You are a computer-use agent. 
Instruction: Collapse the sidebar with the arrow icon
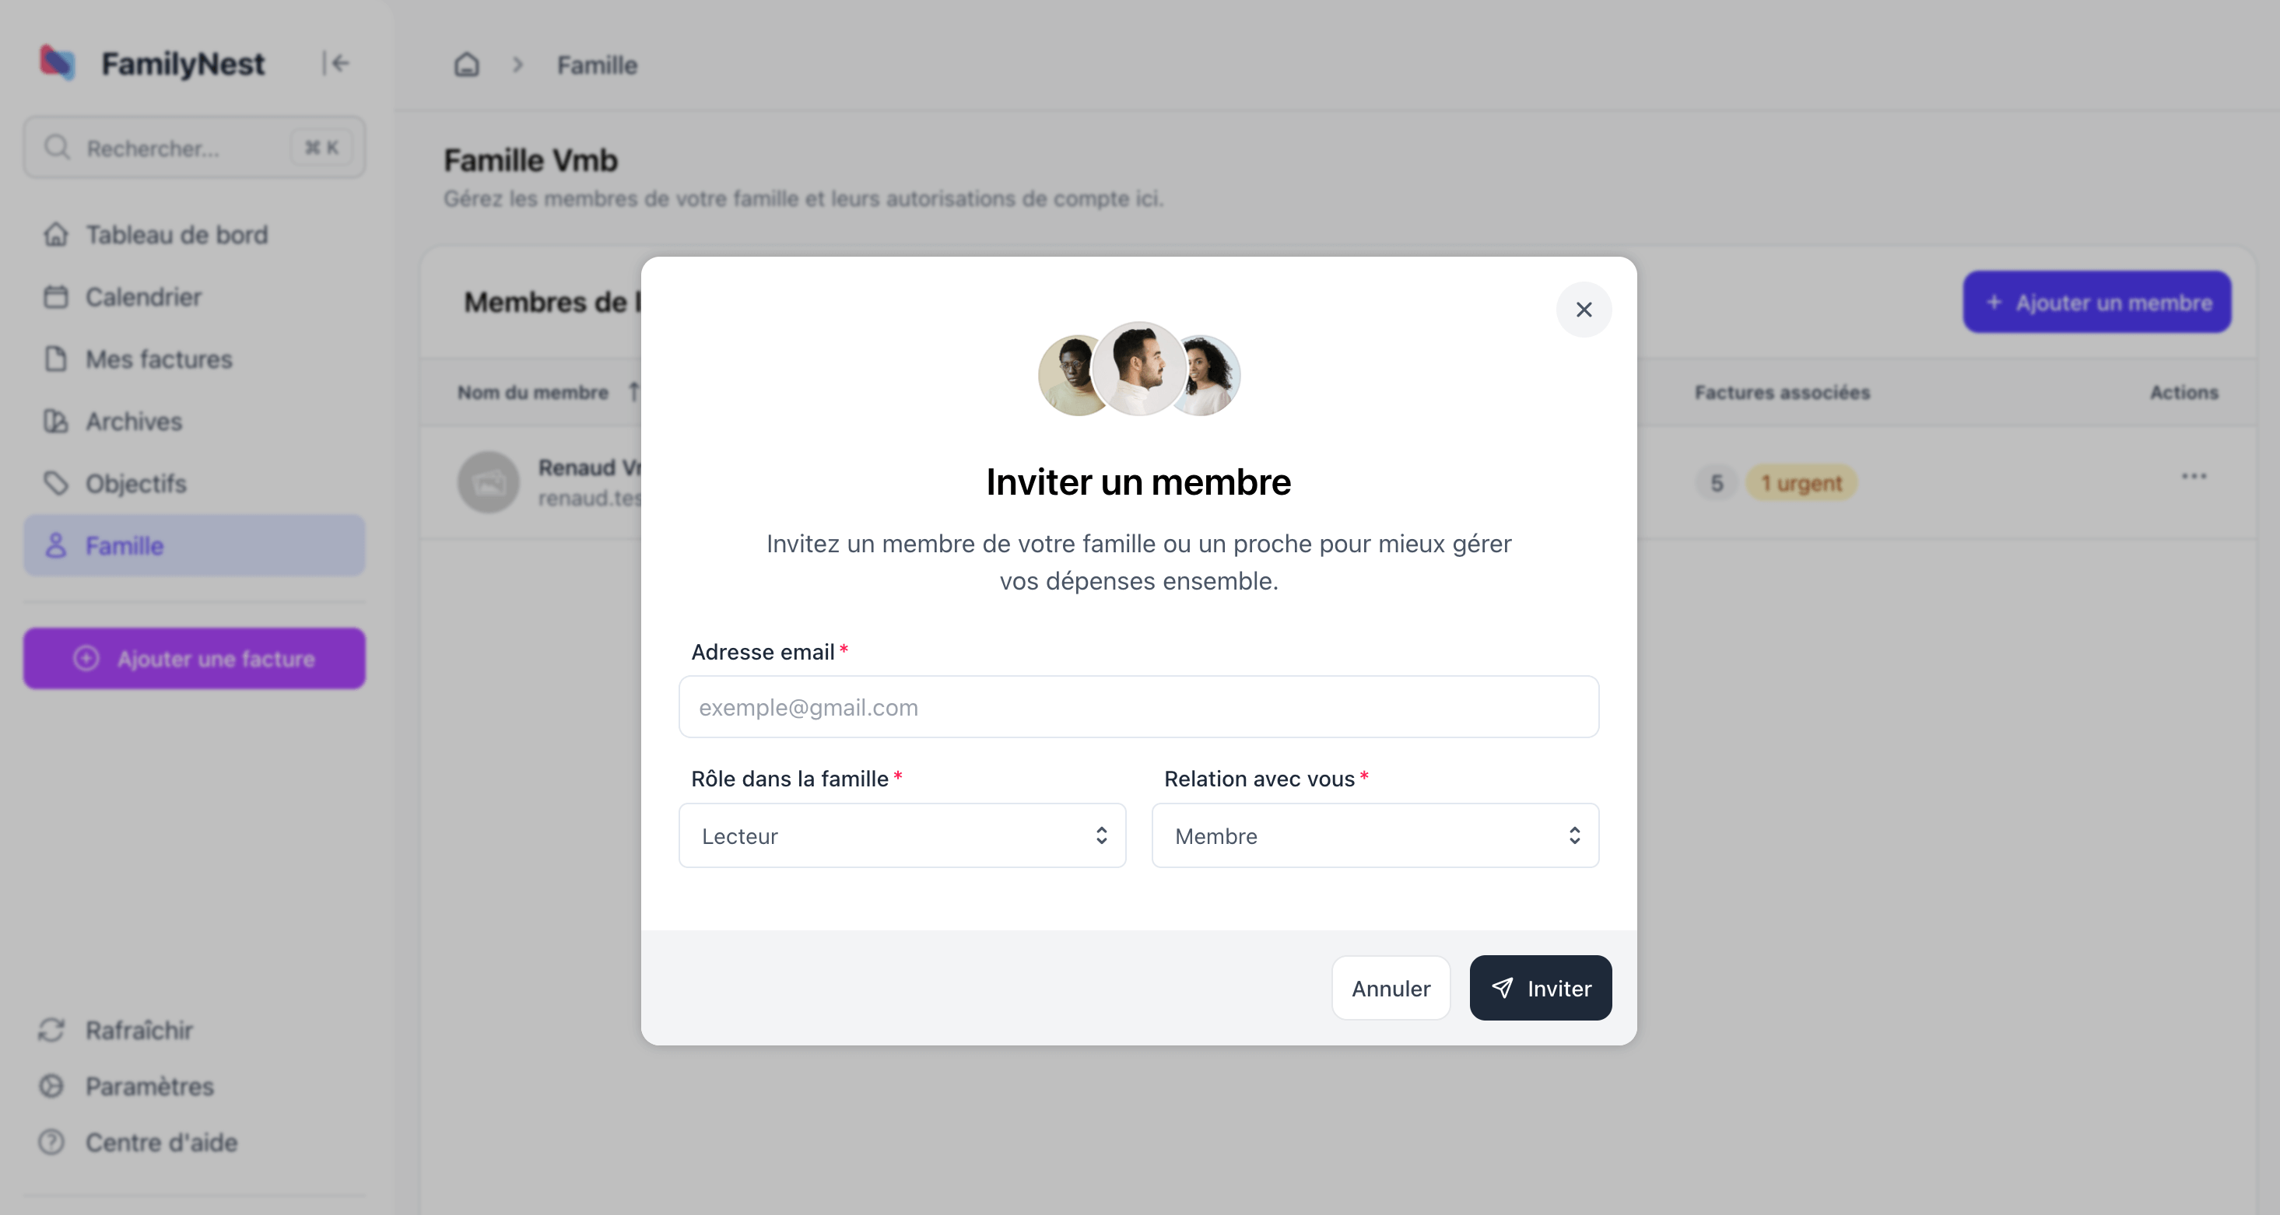point(336,63)
